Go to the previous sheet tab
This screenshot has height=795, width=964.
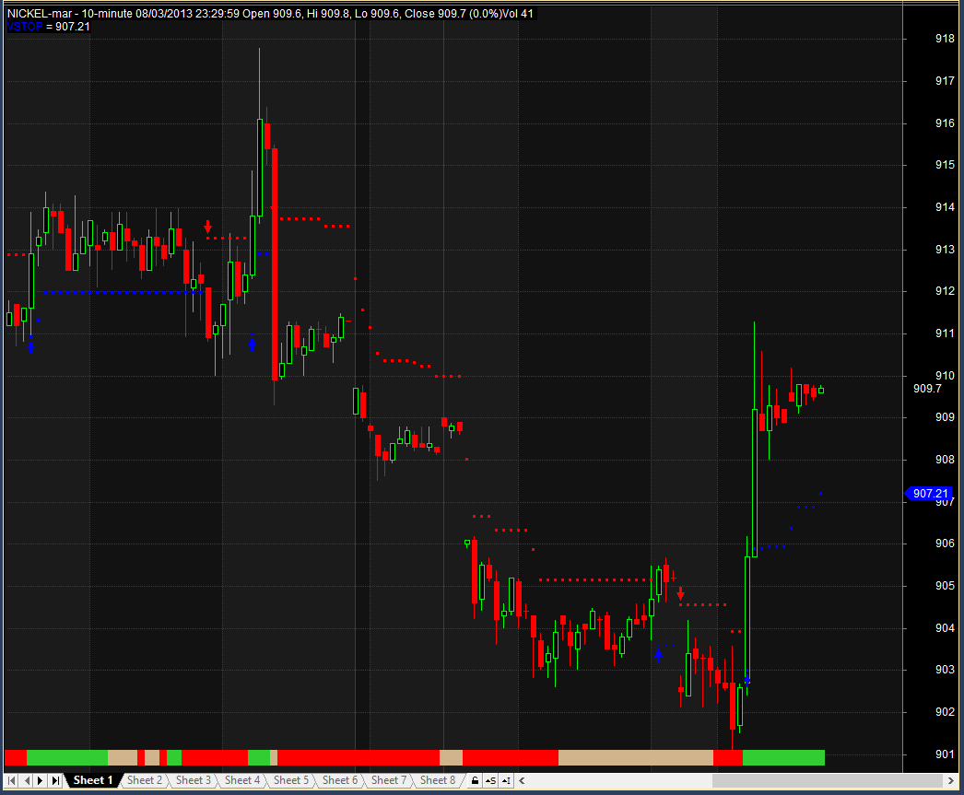pos(27,780)
